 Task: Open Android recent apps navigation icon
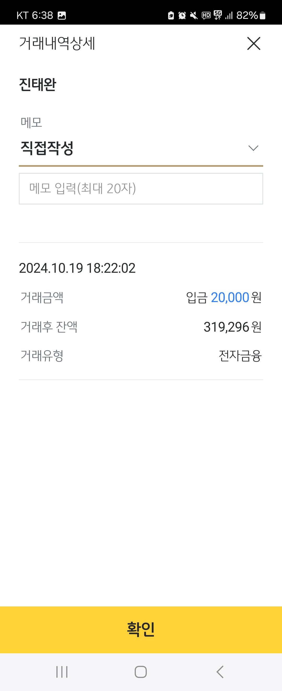click(62, 672)
